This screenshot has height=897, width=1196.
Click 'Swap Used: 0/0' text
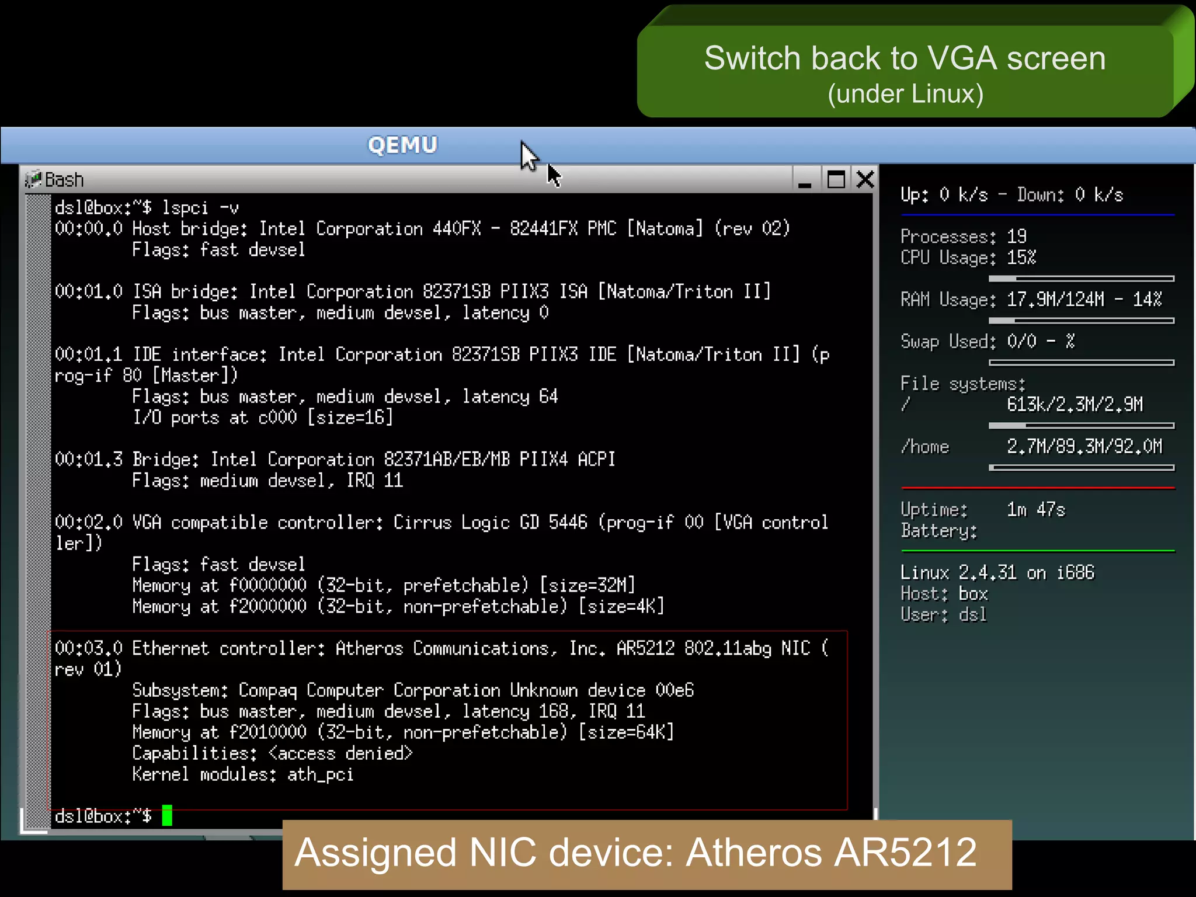988,341
